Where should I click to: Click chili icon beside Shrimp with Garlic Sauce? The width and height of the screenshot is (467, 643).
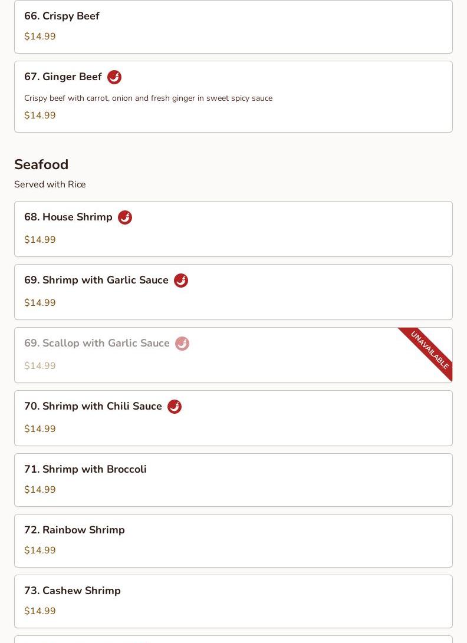(181, 281)
